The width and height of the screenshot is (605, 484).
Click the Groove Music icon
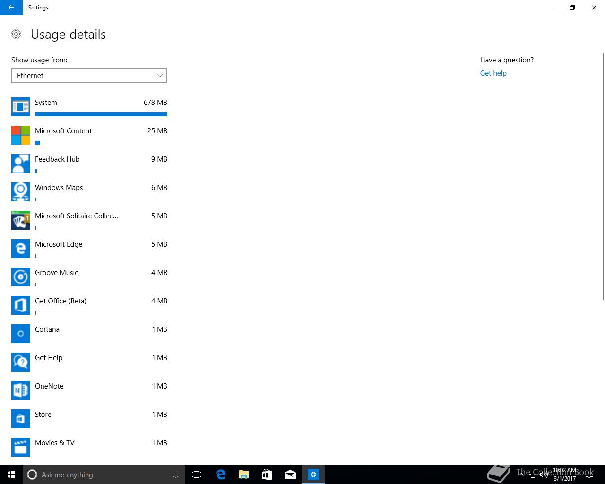(x=21, y=277)
